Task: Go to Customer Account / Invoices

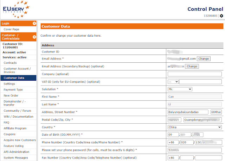Action: (17, 70)
